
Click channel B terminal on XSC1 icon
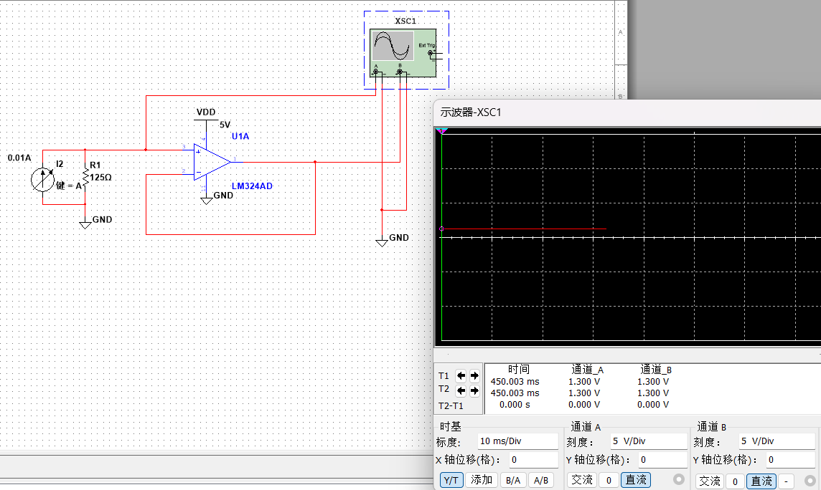(400, 72)
